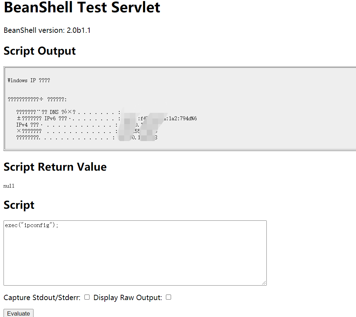
Task: Click the null return value text
Action: [9, 186]
